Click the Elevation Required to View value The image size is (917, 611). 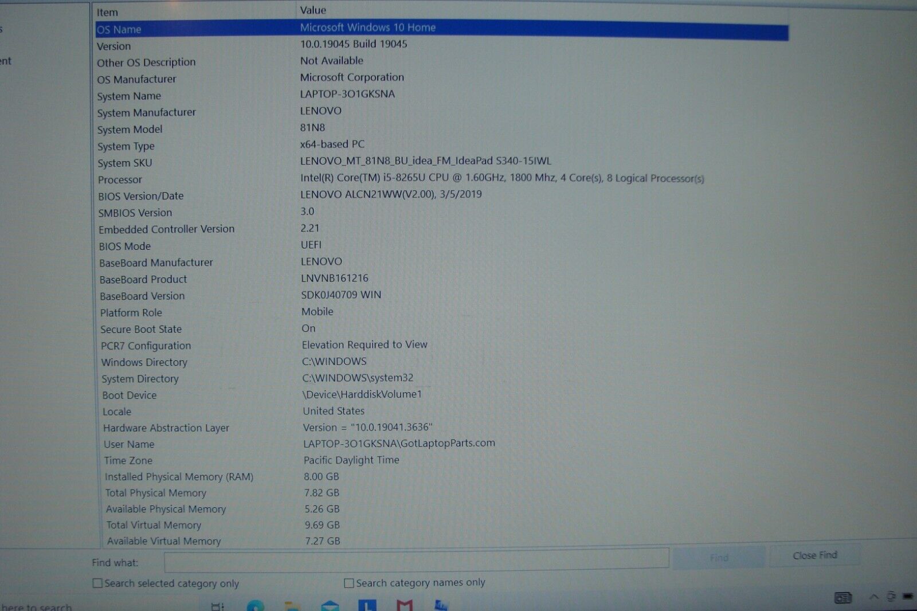(x=365, y=344)
